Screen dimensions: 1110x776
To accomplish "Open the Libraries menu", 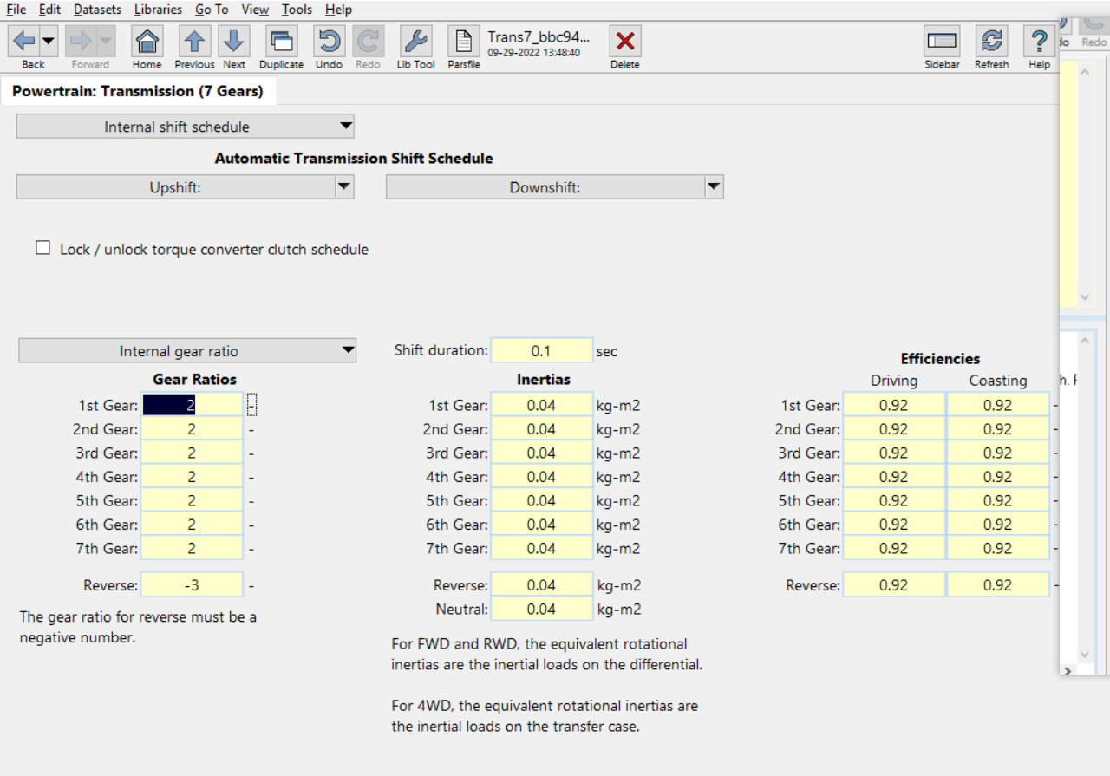I will click(x=158, y=10).
